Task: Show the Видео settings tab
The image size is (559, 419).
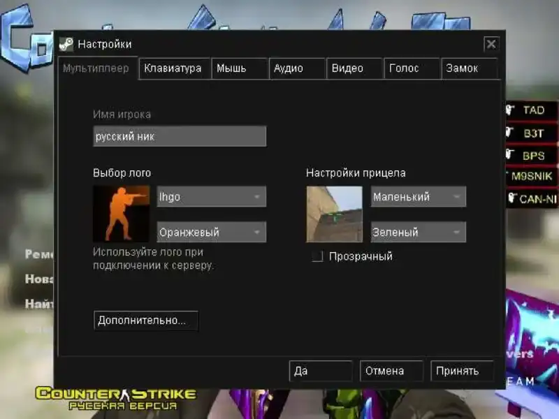Action: (x=355, y=68)
